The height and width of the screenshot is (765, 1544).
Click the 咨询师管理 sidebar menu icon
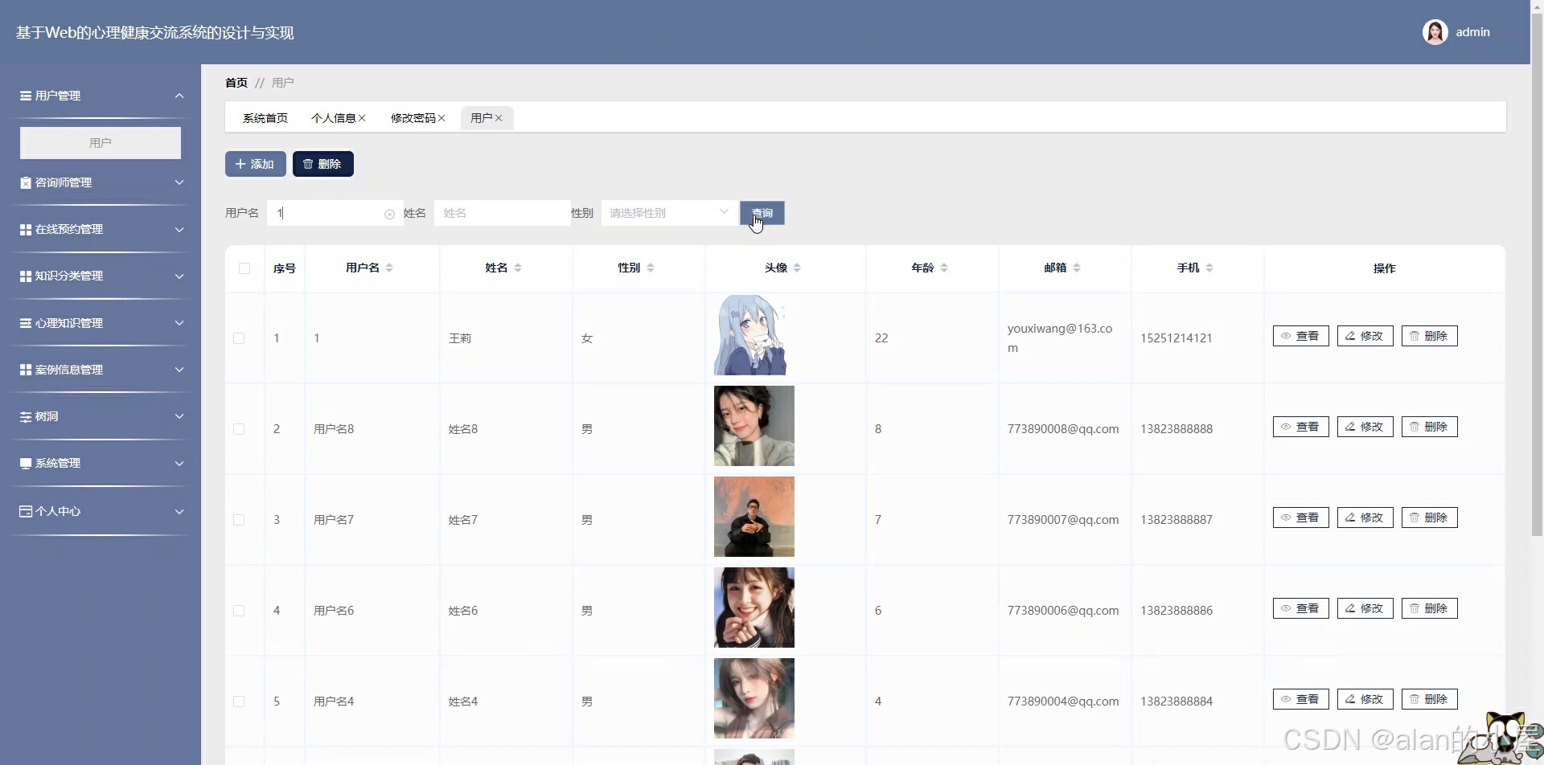(x=26, y=182)
